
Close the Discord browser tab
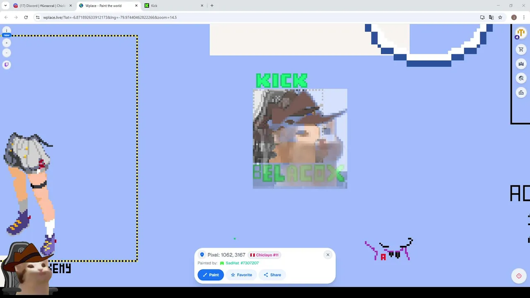tap(70, 6)
